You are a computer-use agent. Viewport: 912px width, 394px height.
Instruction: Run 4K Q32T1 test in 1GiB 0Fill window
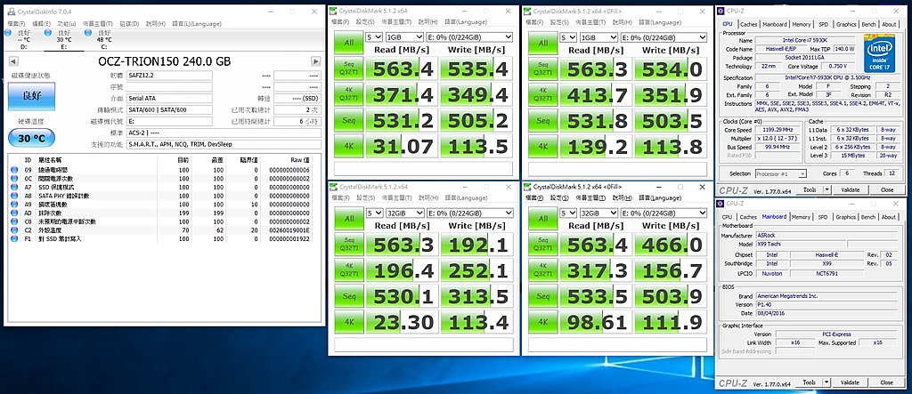tap(542, 95)
